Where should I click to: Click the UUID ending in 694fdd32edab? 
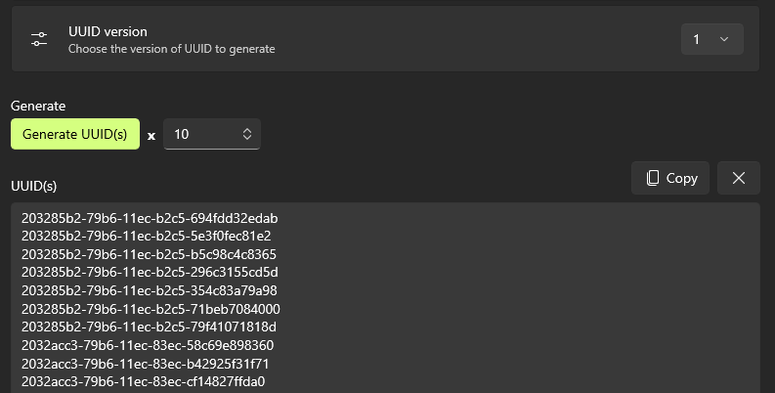point(150,218)
